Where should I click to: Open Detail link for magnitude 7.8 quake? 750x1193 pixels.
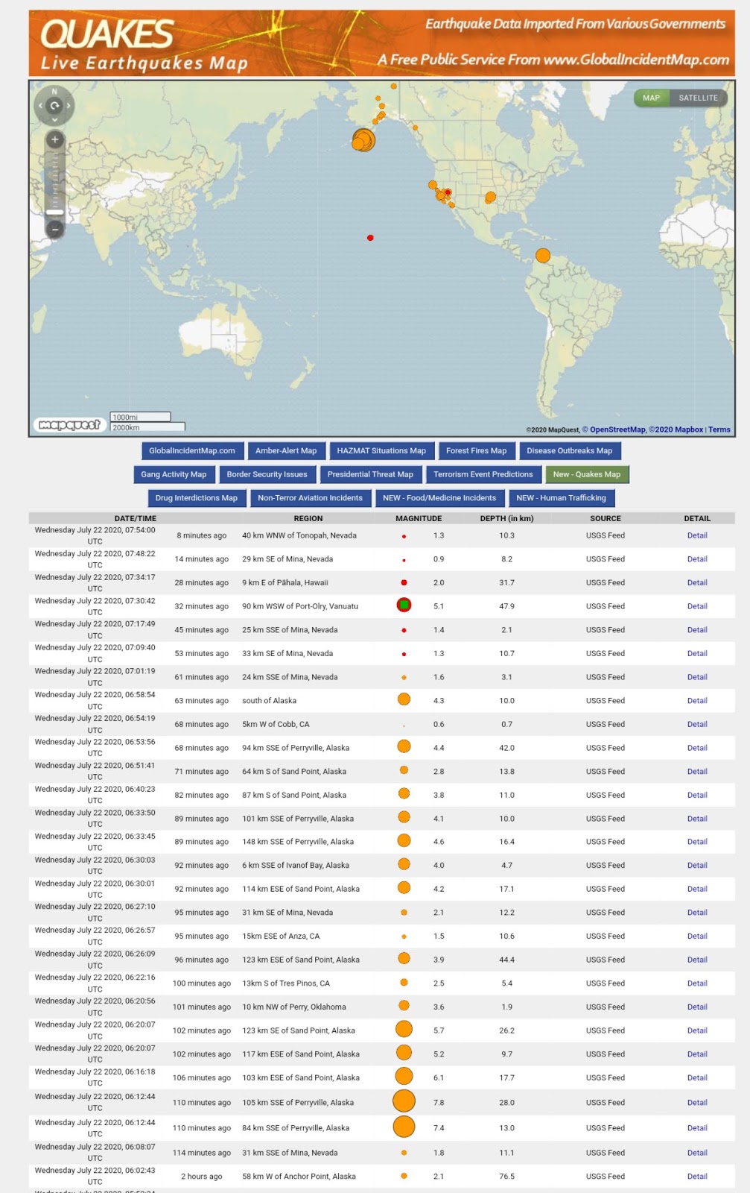(697, 1102)
